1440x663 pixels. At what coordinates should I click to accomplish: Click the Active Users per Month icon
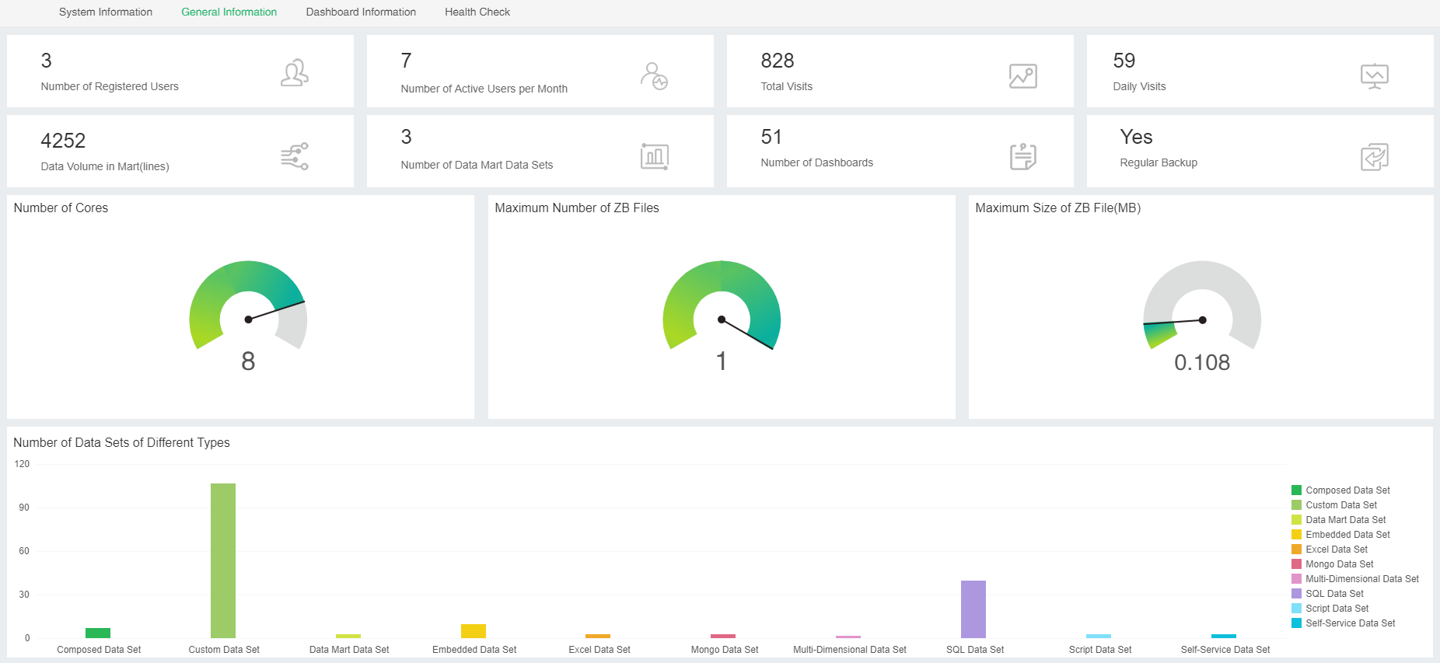click(x=655, y=75)
